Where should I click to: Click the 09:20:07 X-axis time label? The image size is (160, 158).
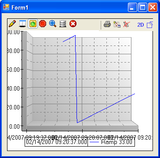[82, 137]
